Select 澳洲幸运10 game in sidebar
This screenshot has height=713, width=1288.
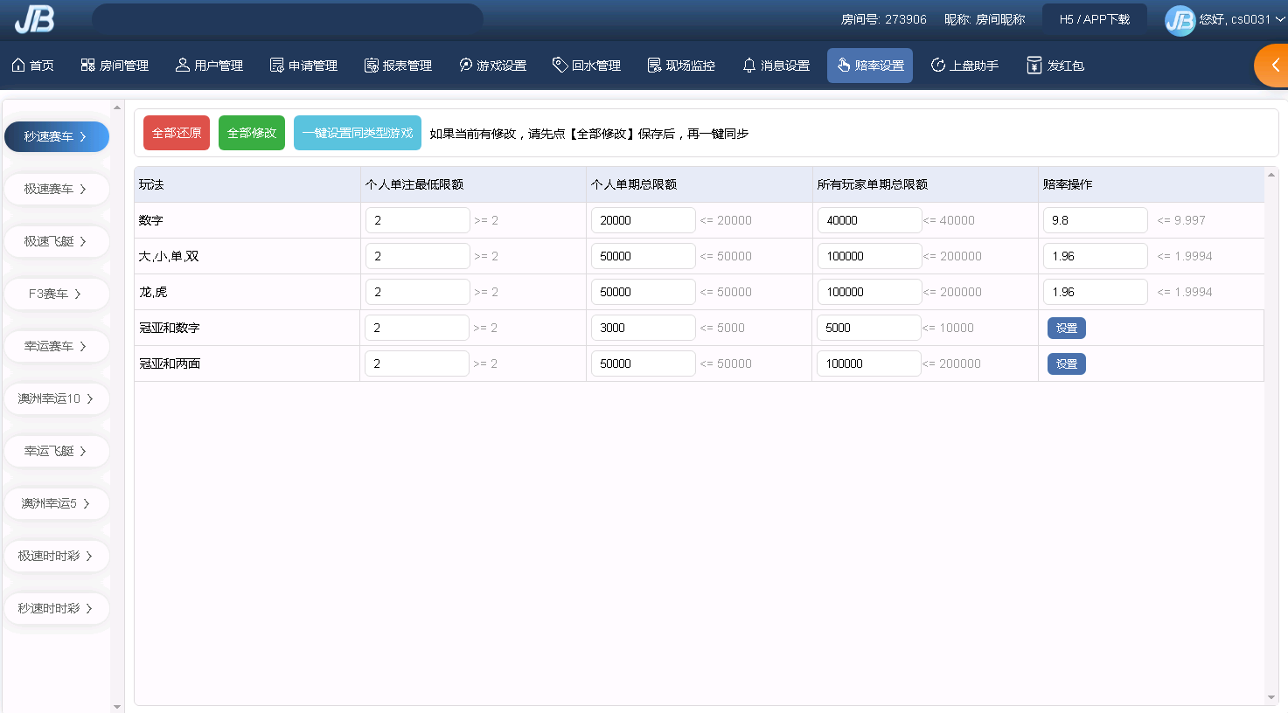(56, 398)
